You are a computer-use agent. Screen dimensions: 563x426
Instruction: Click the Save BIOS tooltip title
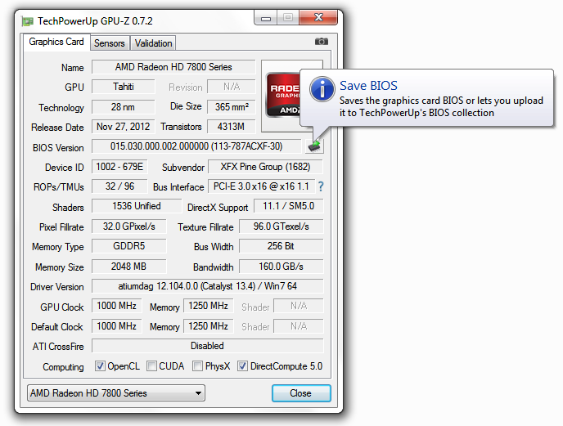point(368,86)
